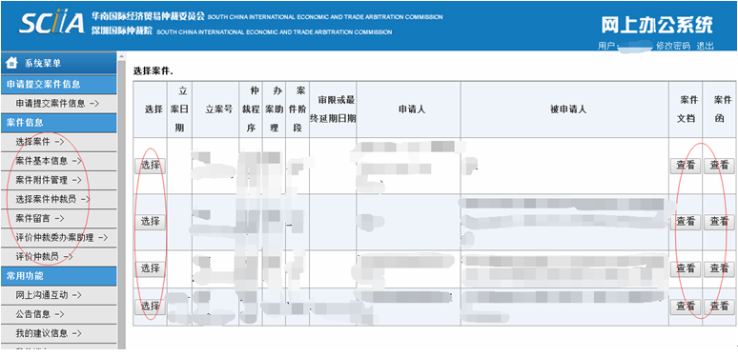The width and height of the screenshot is (738, 356).
Task: Click the 选择 column header
Action: (150, 109)
